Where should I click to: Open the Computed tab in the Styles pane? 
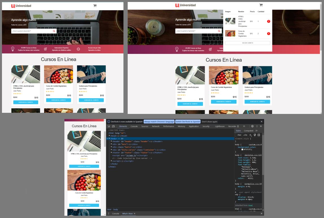(x=249, y=131)
